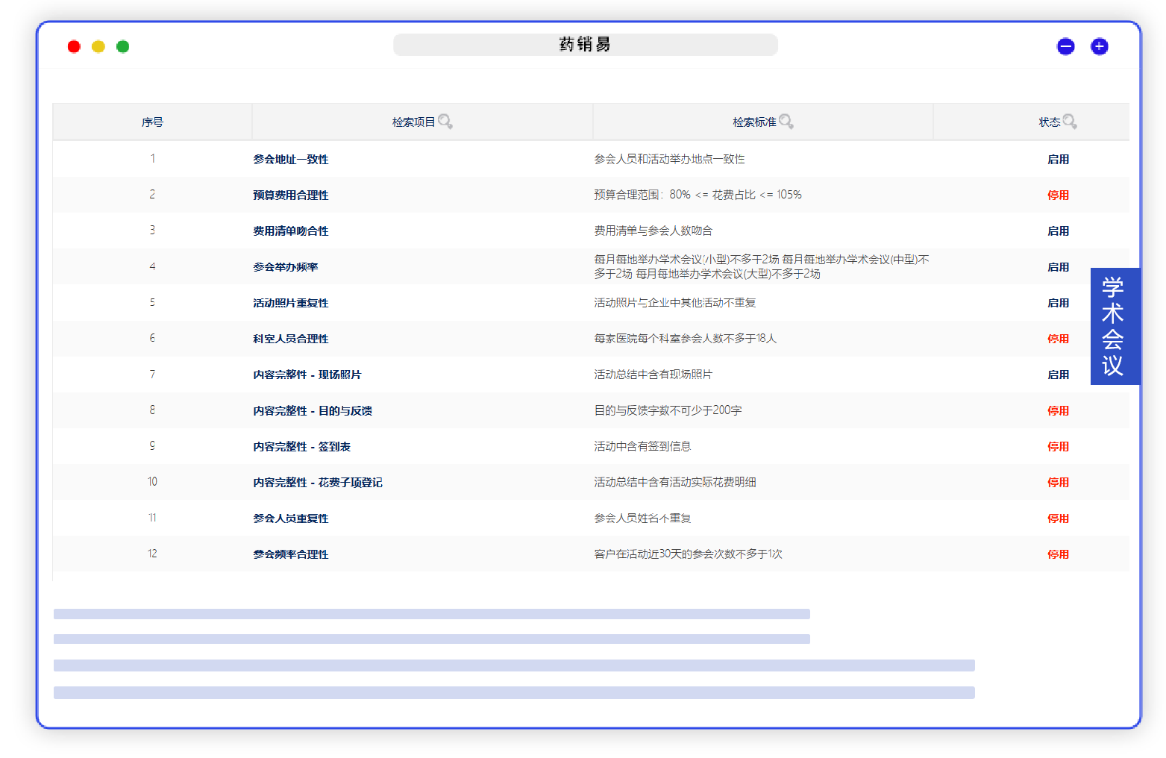1166x758 pixels.
Task: Click the green traffic-light dot
Action: pyautogui.click(x=122, y=46)
